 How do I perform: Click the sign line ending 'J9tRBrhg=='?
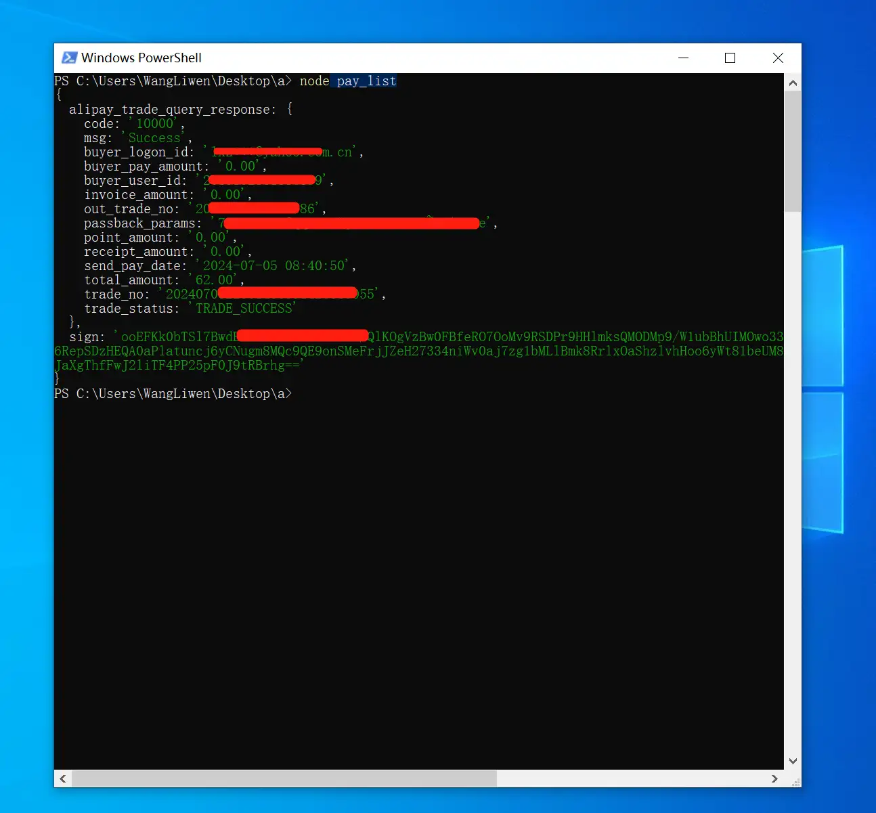point(179,365)
